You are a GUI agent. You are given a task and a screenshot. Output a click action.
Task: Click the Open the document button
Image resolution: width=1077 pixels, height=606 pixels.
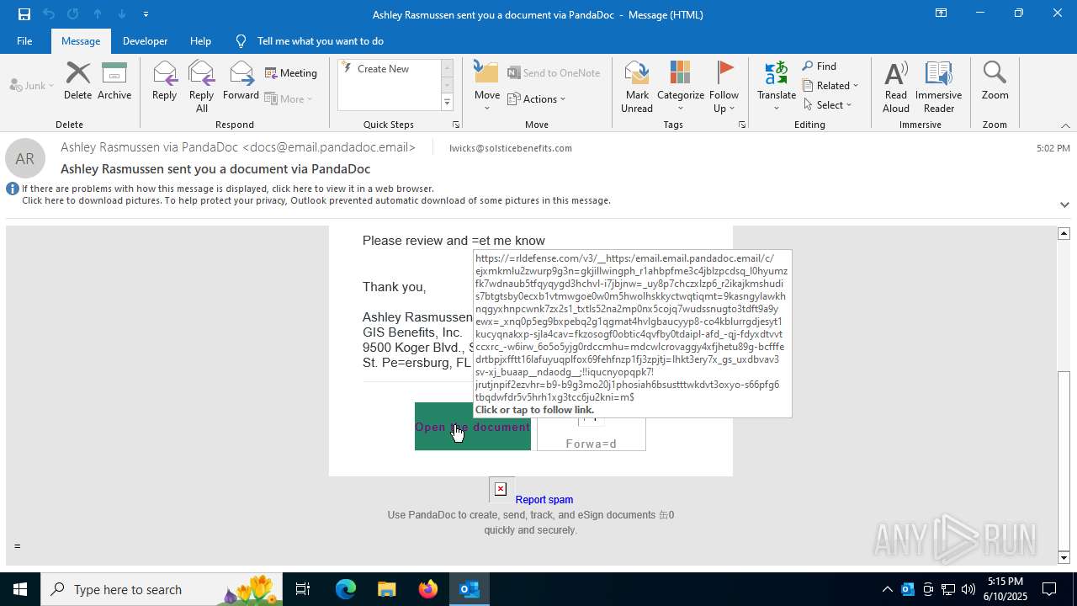point(473,427)
